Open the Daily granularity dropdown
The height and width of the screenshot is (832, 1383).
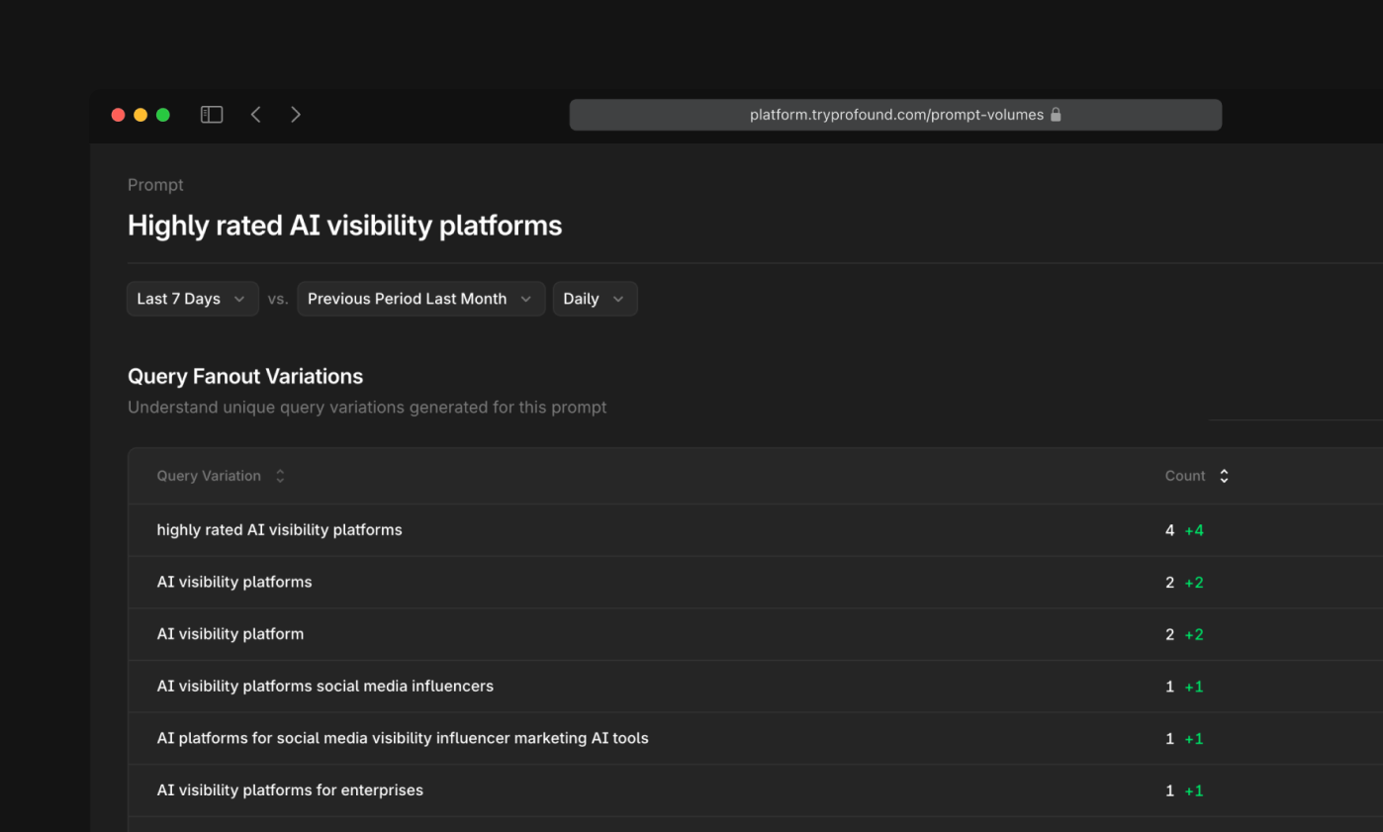pyautogui.click(x=595, y=299)
